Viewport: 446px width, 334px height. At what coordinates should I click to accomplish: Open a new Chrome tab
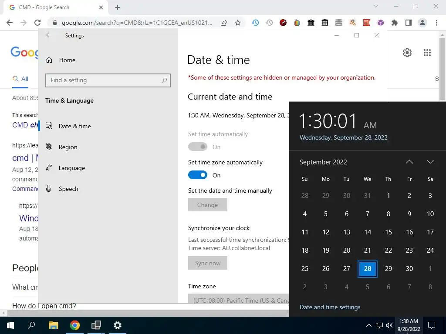click(118, 7)
